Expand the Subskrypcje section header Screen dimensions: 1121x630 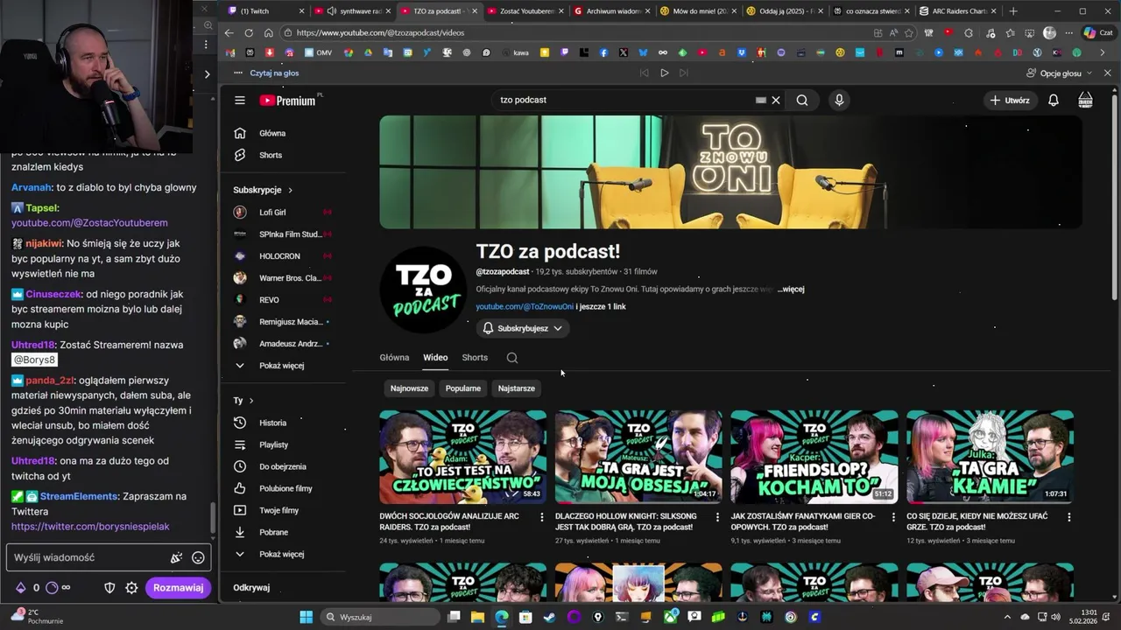point(263,190)
